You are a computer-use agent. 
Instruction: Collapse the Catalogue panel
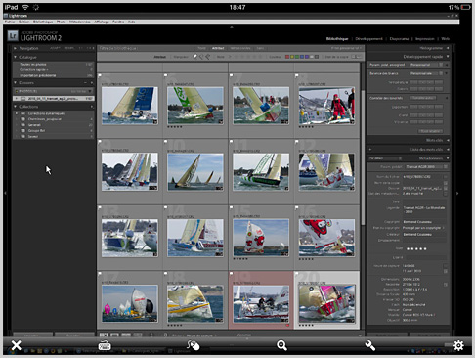pyautogui.click(x=15, y=57)
